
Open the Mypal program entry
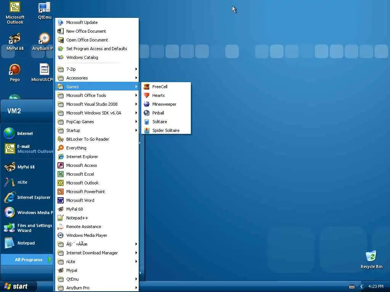coord(97,270)
